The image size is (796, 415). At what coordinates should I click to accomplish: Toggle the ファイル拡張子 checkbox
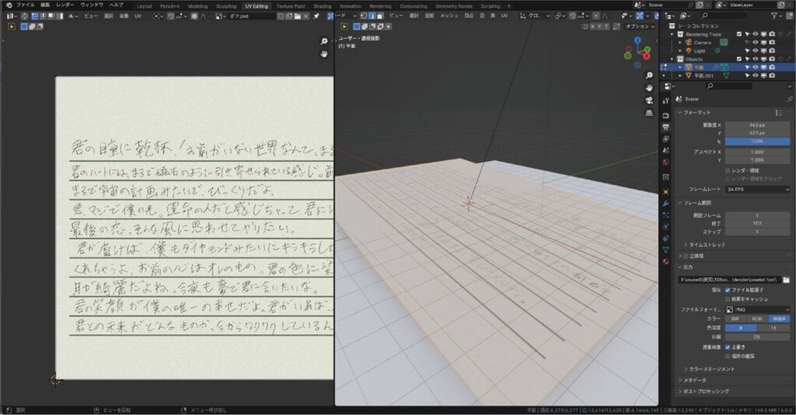(728, 290)
